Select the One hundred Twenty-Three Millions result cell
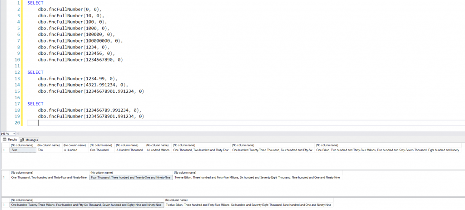This screenshot has width=465, height=210. [x=87, y=205]
